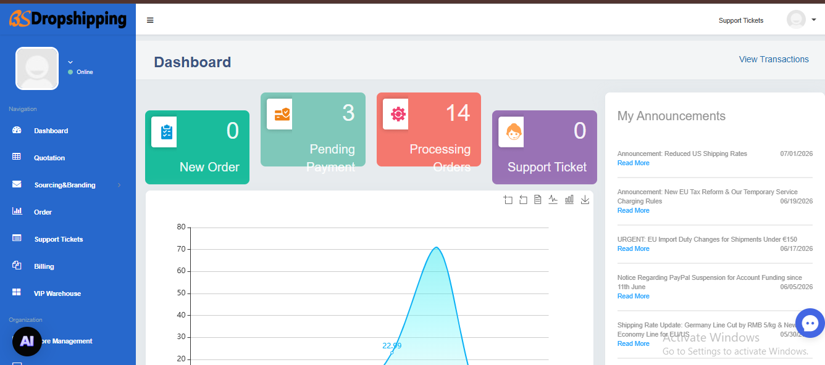Open the VIP Warehouse grid icon

(x=17, y=292)
